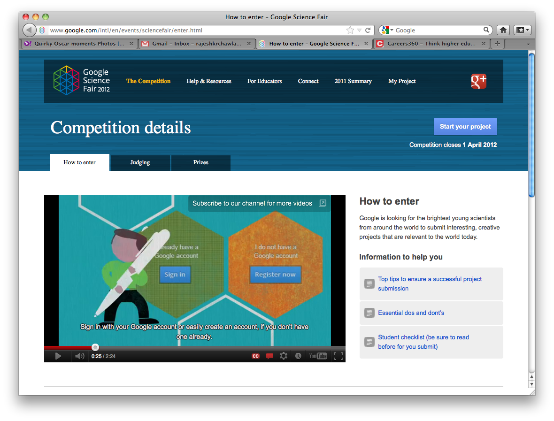Close the How to enter browser tab
This screenshot has width=554, height=421.
(366, 44)
